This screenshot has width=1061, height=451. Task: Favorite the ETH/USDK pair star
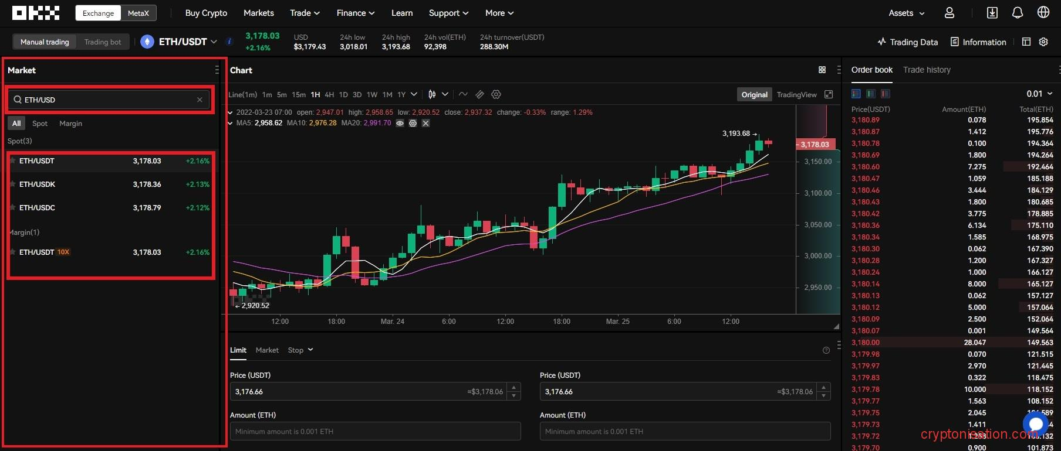click(x=12, y=184)
